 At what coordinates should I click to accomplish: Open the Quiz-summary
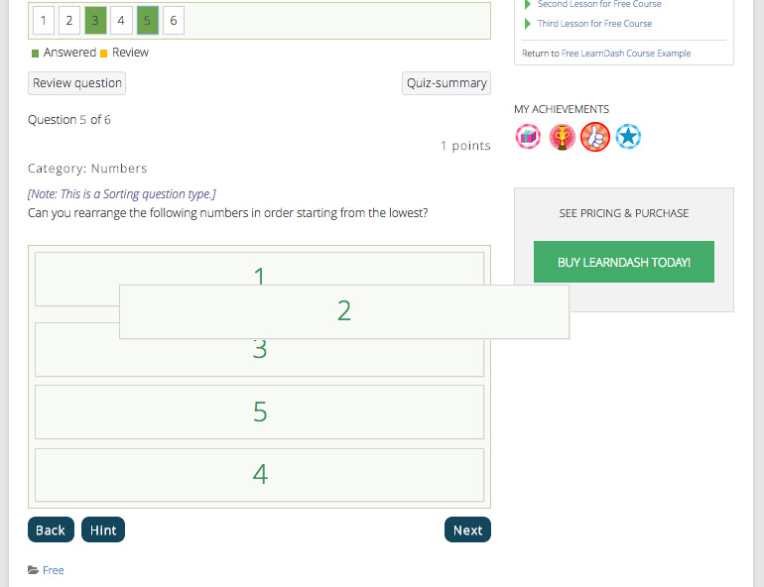click(x=446, y=83)
